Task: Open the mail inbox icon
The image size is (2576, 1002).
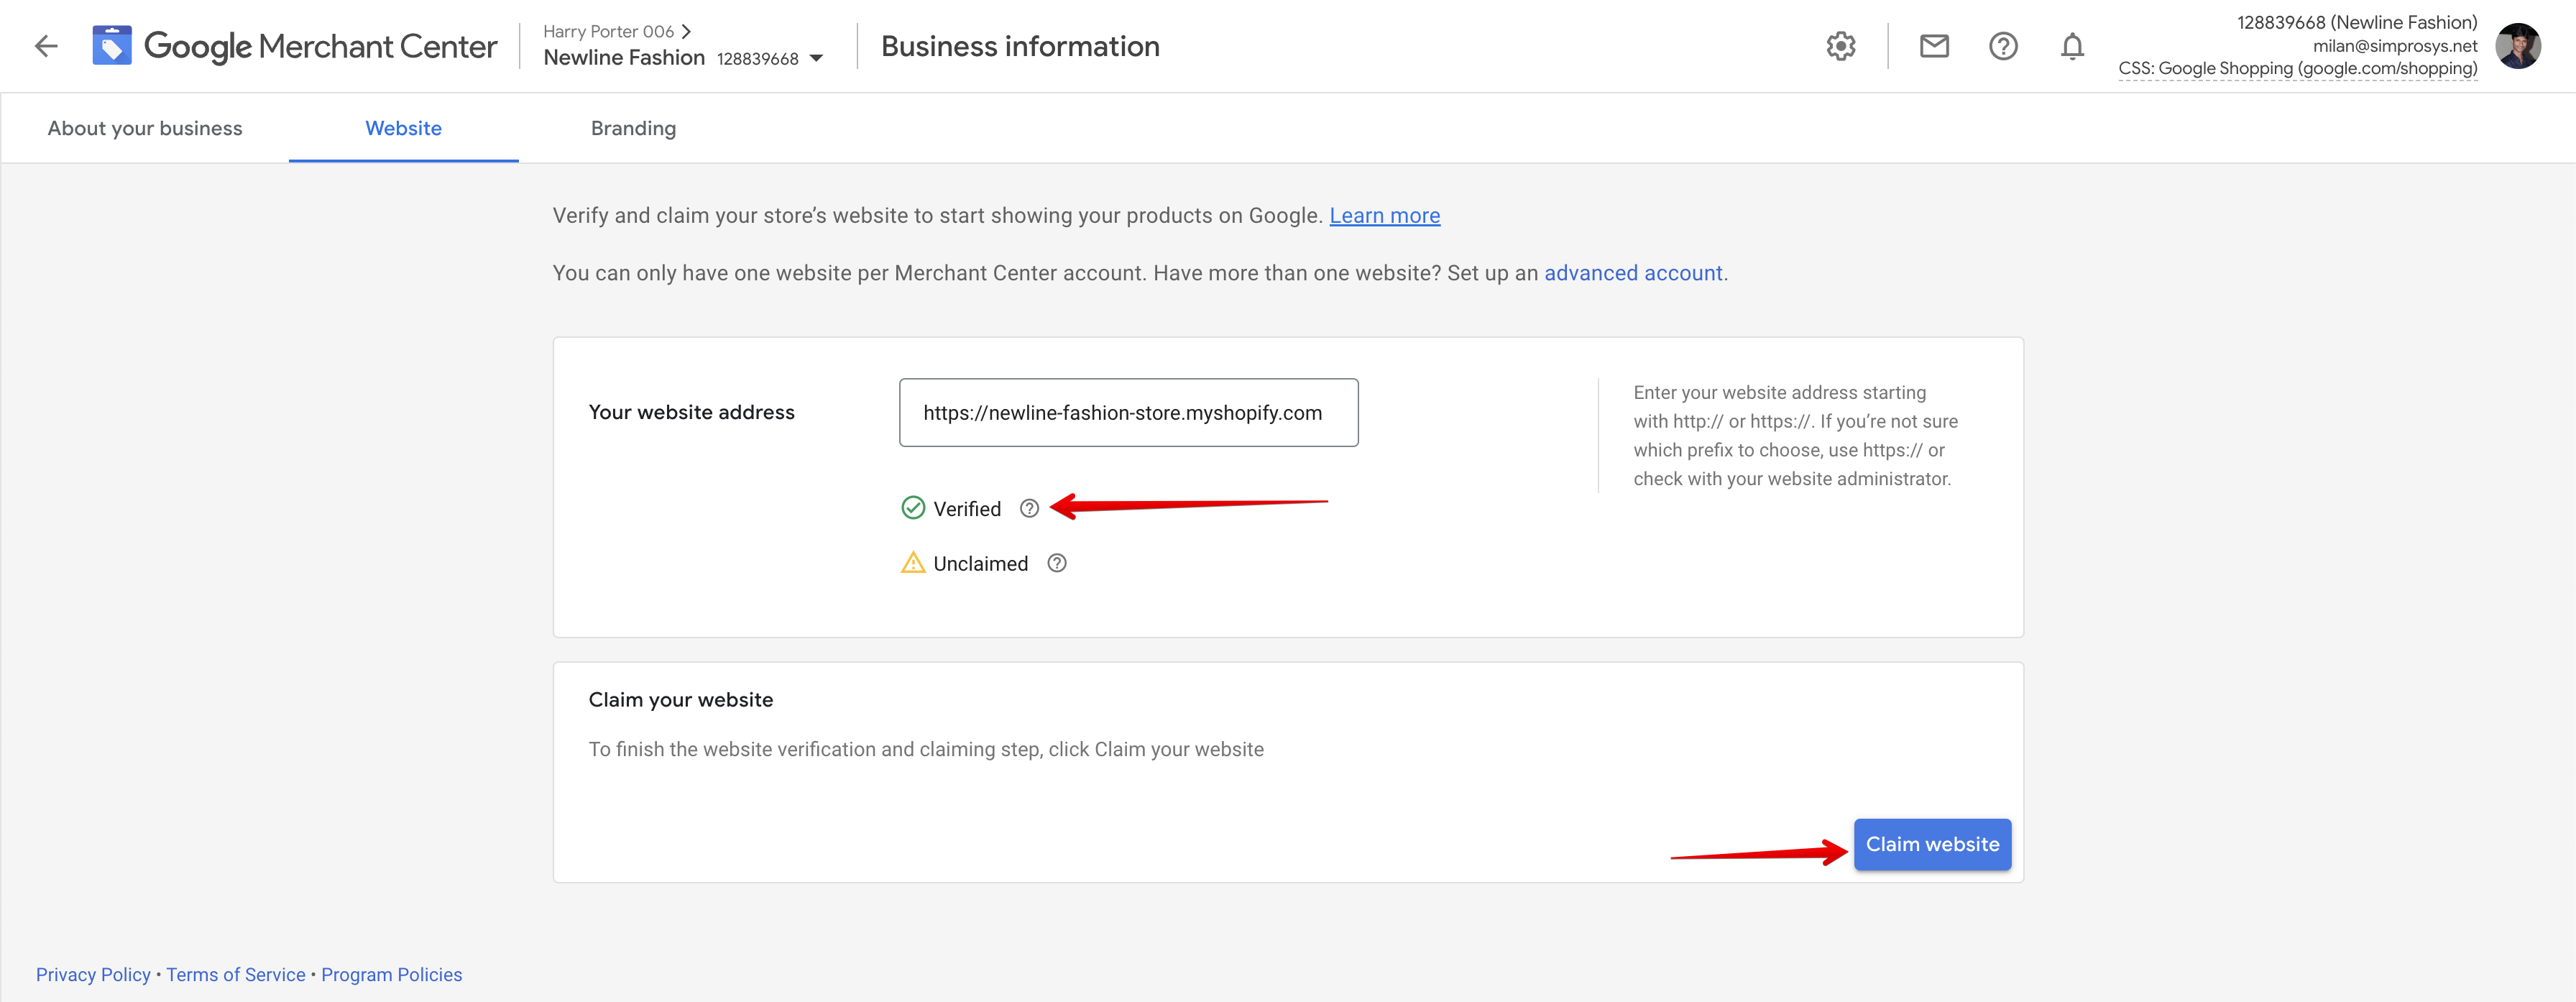Action: click(1934, 46)
